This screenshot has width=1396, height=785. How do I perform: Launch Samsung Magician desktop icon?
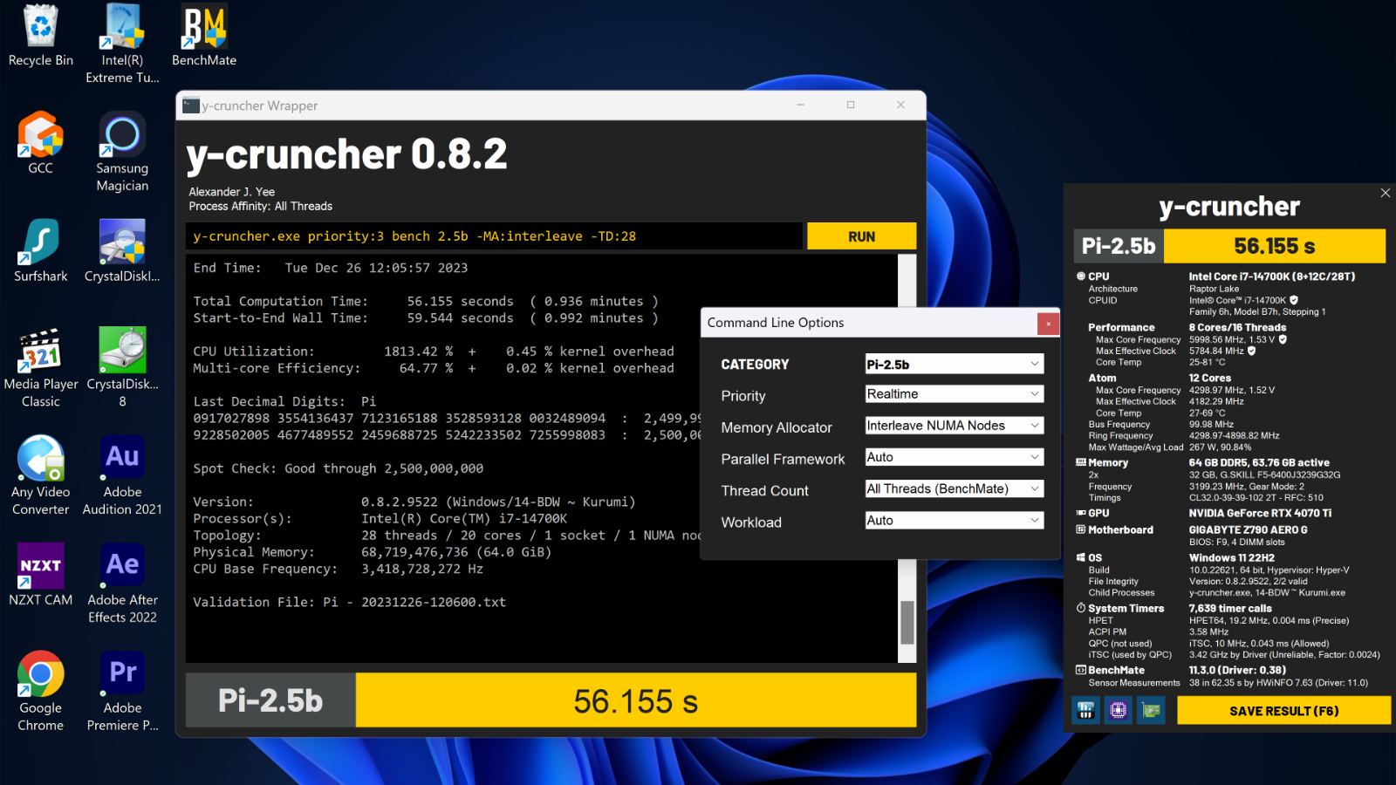pyautogui.click(x=122, y=152)
